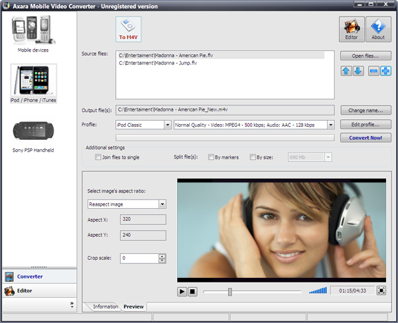Open the Reaspect image dropdown
The height and width of the screenshot is (323, 398).
(163, 204)
